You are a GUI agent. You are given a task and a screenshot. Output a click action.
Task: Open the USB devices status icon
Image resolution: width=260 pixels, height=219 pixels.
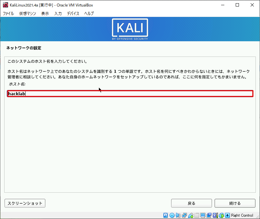191,215
